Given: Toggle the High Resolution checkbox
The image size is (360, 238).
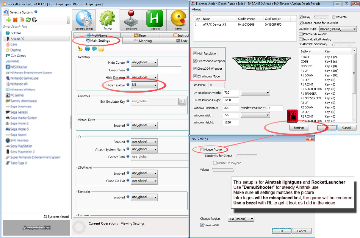Looking at the screenshot, I should (195, 54).
